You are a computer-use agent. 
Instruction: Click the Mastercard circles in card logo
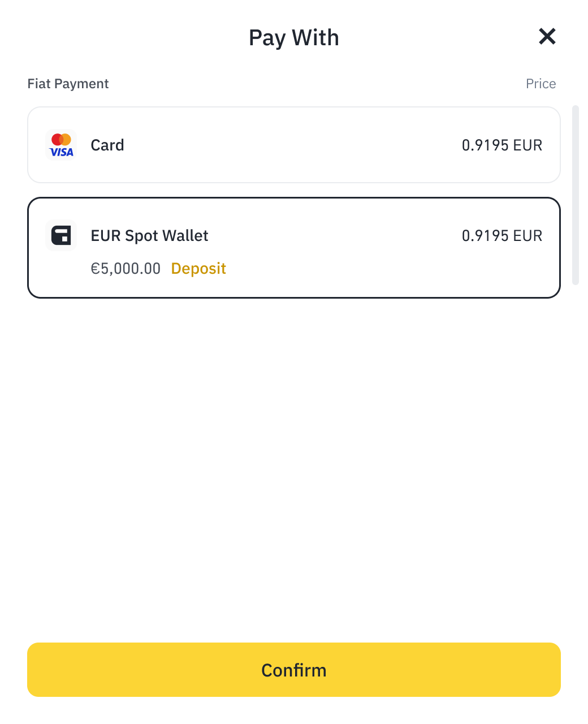[61, 139]
